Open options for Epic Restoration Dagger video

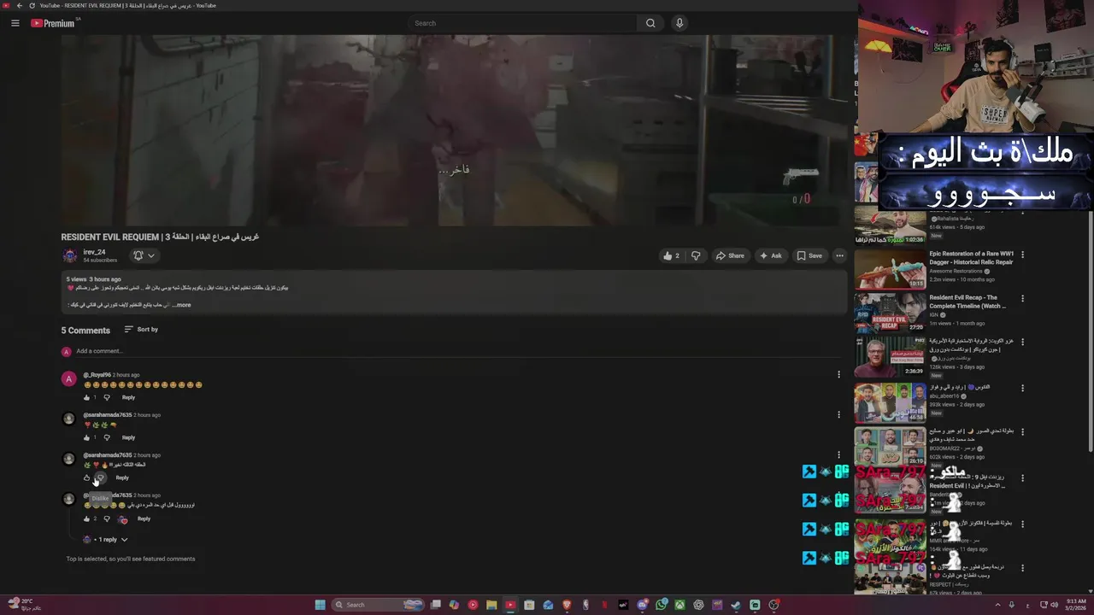pos(1022,255)
